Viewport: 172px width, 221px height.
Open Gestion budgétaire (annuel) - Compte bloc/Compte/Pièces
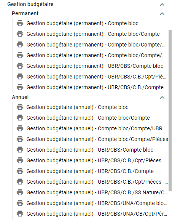(97, 139)
